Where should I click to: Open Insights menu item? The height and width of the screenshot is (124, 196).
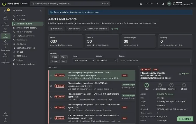coord(28,60)
